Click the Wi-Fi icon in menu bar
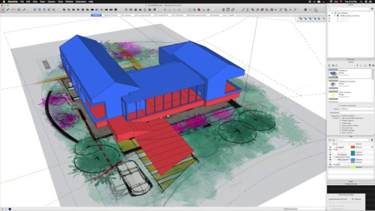This screenshot has width=375, height=211. coord(331,1)
